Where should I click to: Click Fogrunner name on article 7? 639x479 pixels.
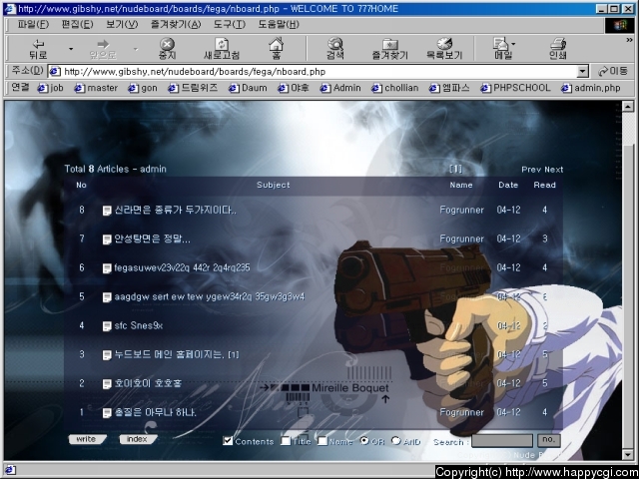tap(461, 239)
